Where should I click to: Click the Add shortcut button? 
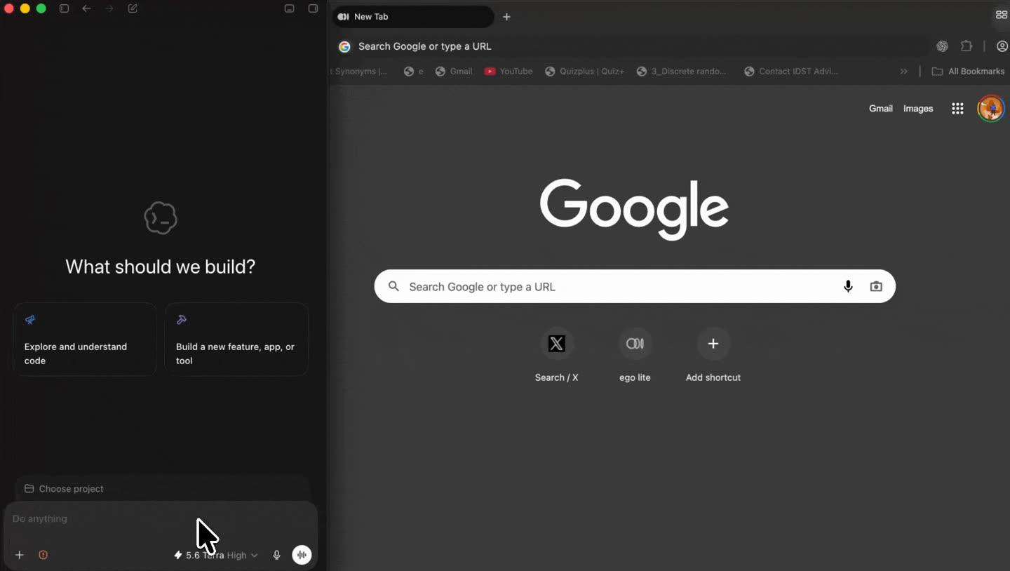[713, 355]
